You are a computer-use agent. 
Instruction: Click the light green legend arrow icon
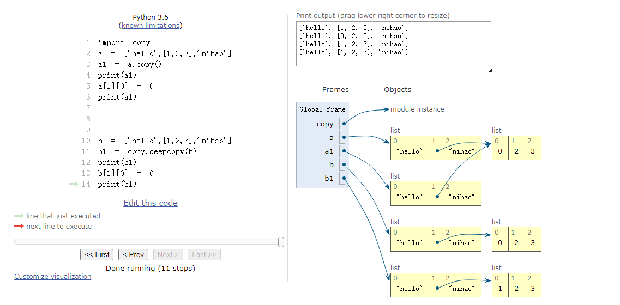(19, 216)
